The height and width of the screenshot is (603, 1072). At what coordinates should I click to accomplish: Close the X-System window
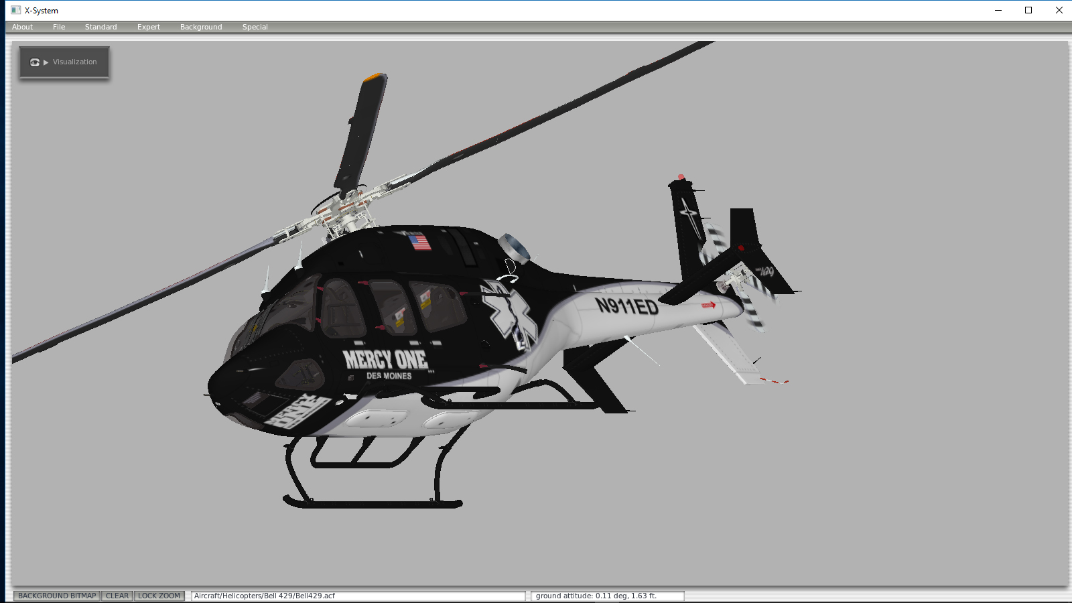click(x=1059, y=10)
